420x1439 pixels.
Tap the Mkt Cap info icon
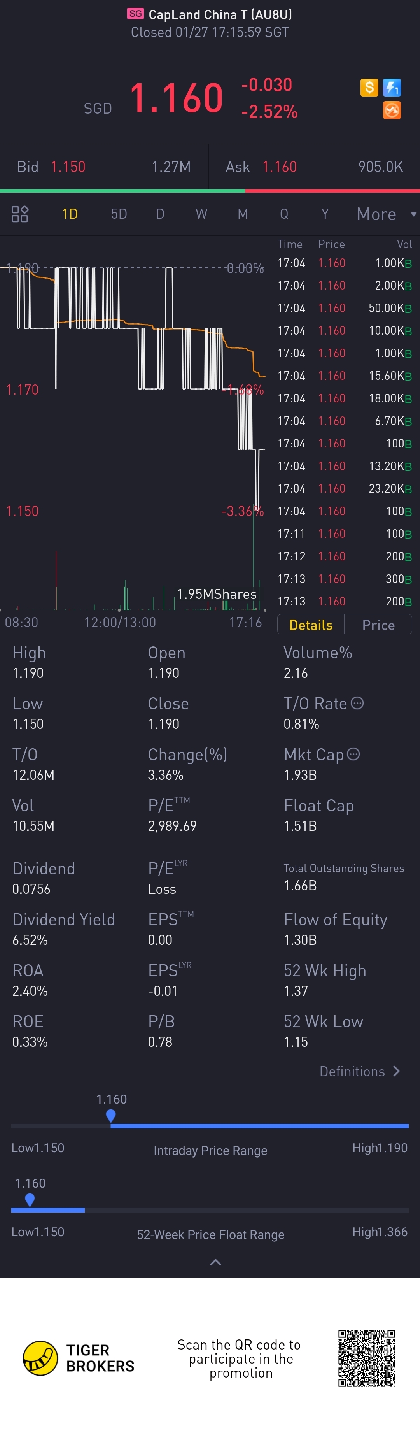(353, 754)
